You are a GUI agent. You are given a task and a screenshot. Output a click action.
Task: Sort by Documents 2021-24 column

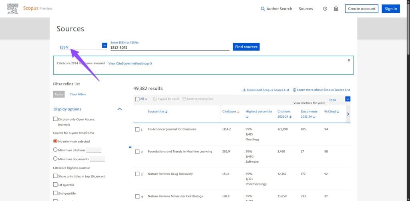[309, 114]
